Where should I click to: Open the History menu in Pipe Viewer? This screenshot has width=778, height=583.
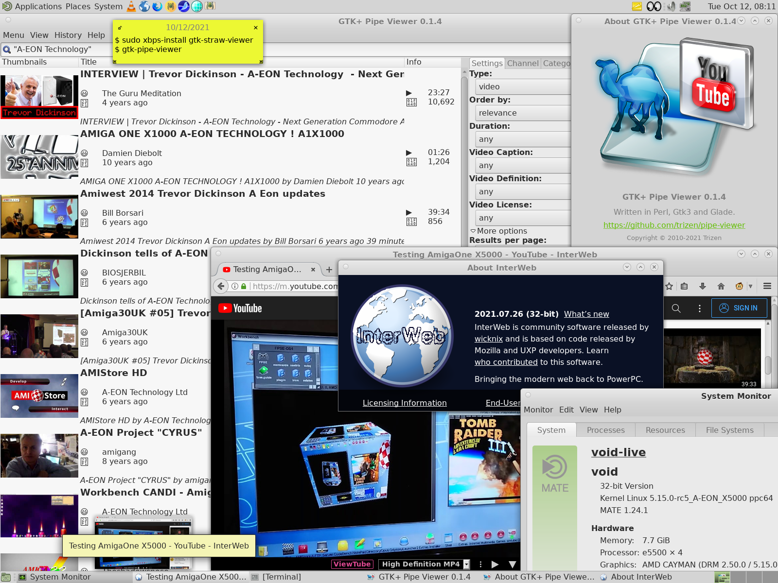[68, 35]
